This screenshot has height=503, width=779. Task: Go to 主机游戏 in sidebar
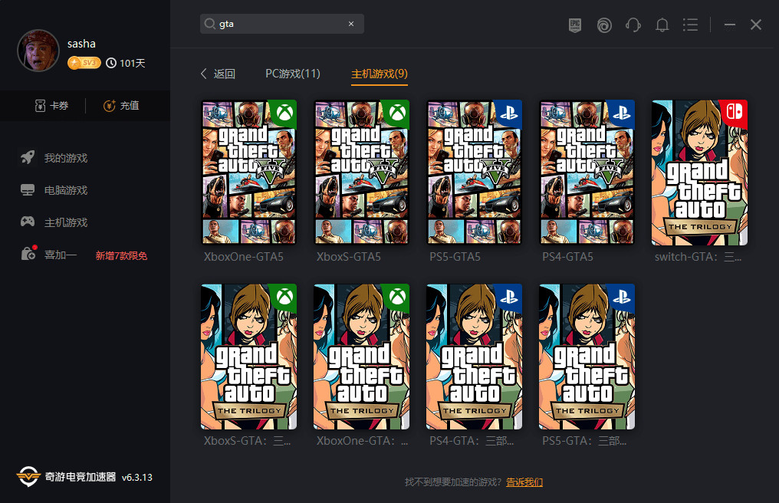pyautogui.click(x=54, y=222)
